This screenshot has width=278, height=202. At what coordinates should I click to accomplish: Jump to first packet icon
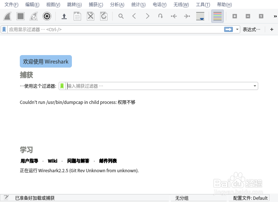click(x=174, y=16)
